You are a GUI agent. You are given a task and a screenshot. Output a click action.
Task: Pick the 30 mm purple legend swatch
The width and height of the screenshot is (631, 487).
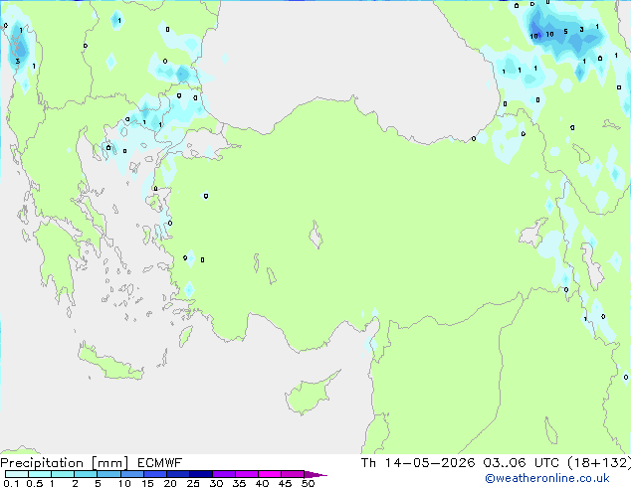pos(224,474)
